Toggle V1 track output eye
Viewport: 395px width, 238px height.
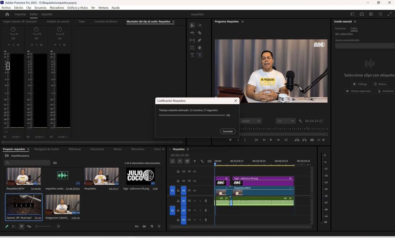coord(195,191)
